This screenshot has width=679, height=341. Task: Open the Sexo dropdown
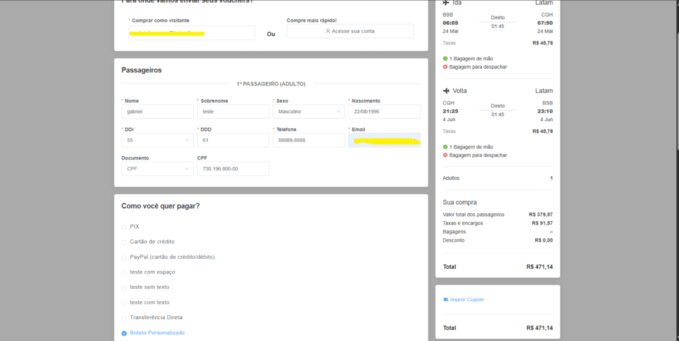308,112
